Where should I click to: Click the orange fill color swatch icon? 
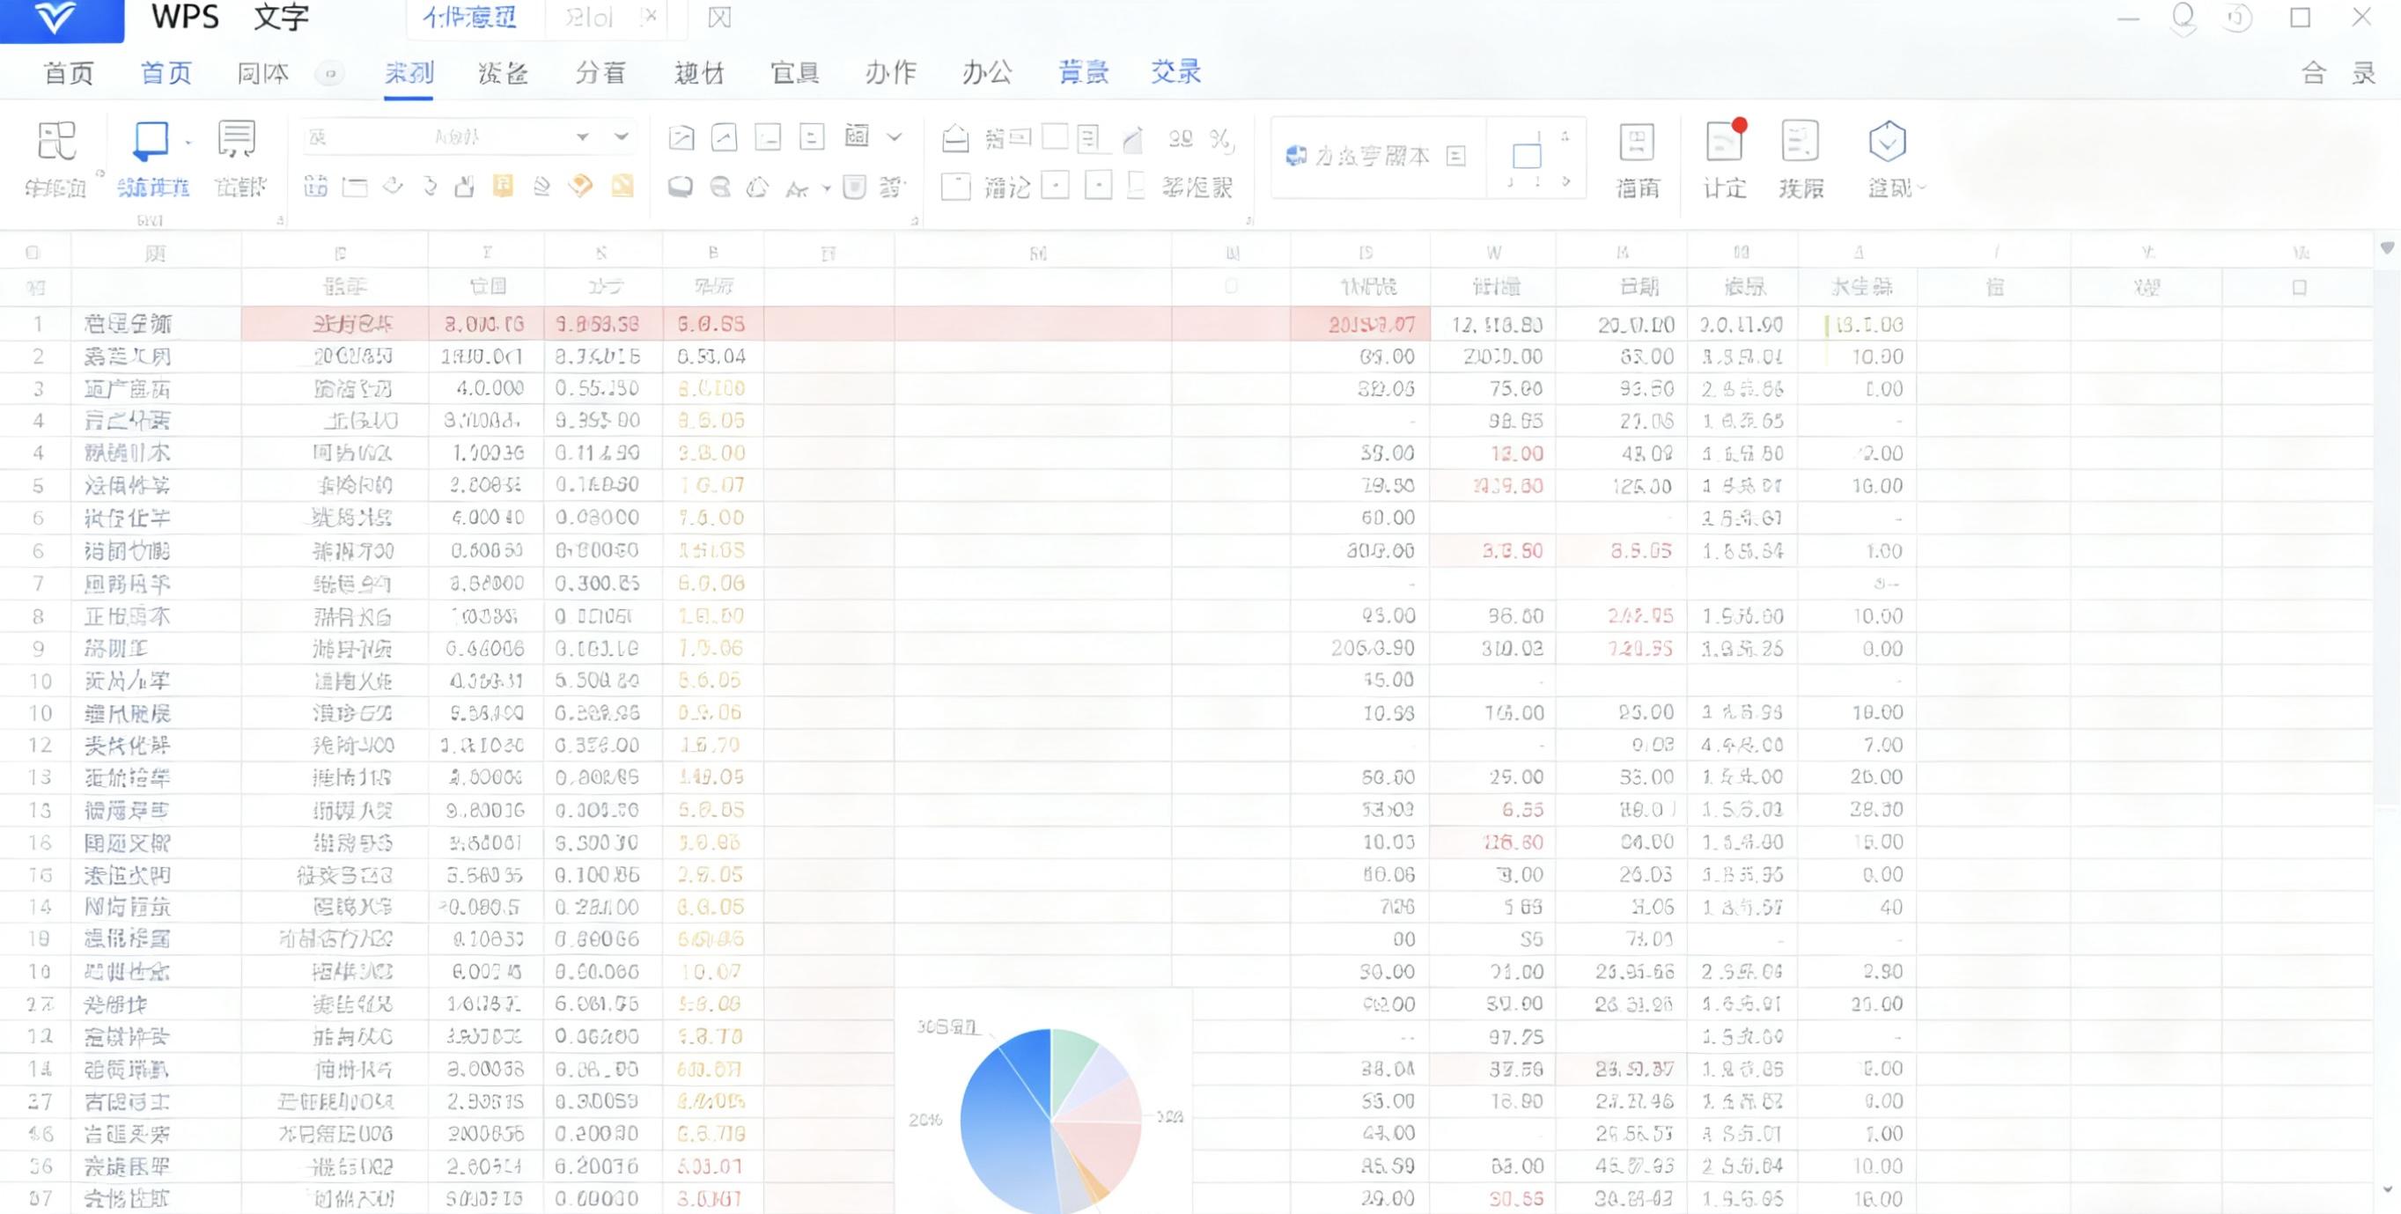[x=581, y=187]
